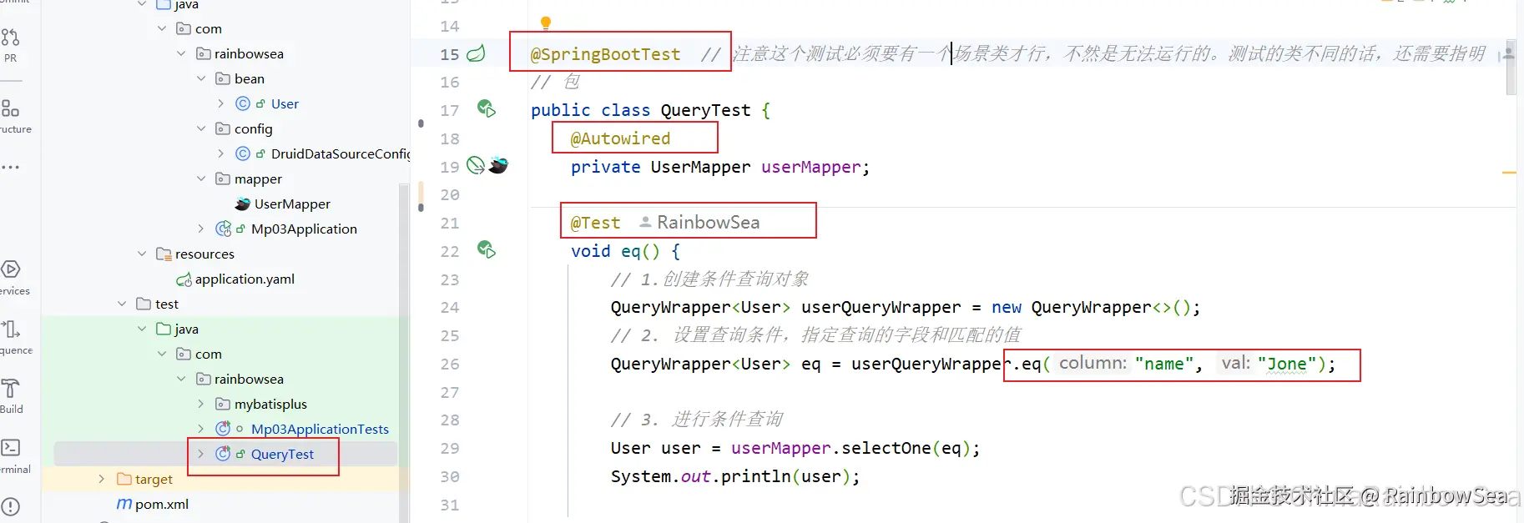
Task: Open the Terminal tool window
Action: click(x=10, y=447)
